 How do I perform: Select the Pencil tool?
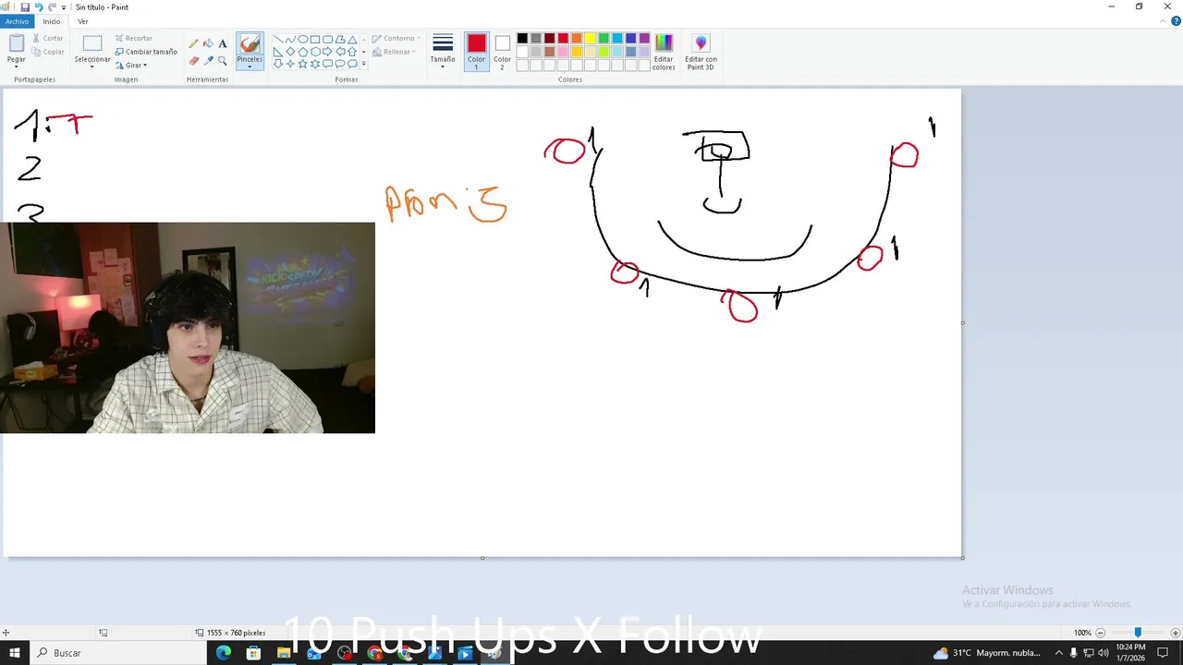coord(193,43)
